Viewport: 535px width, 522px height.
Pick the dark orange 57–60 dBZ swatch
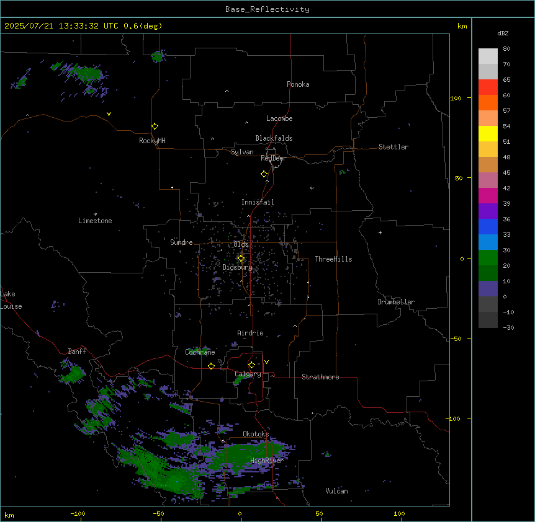point(488,102)
